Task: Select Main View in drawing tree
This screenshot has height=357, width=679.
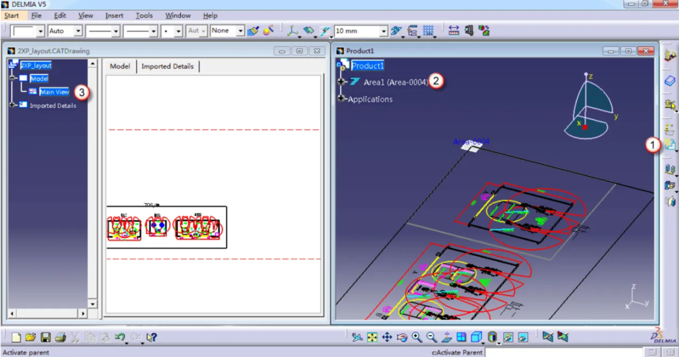Action: pyautogui.click(x=54, y=92)
